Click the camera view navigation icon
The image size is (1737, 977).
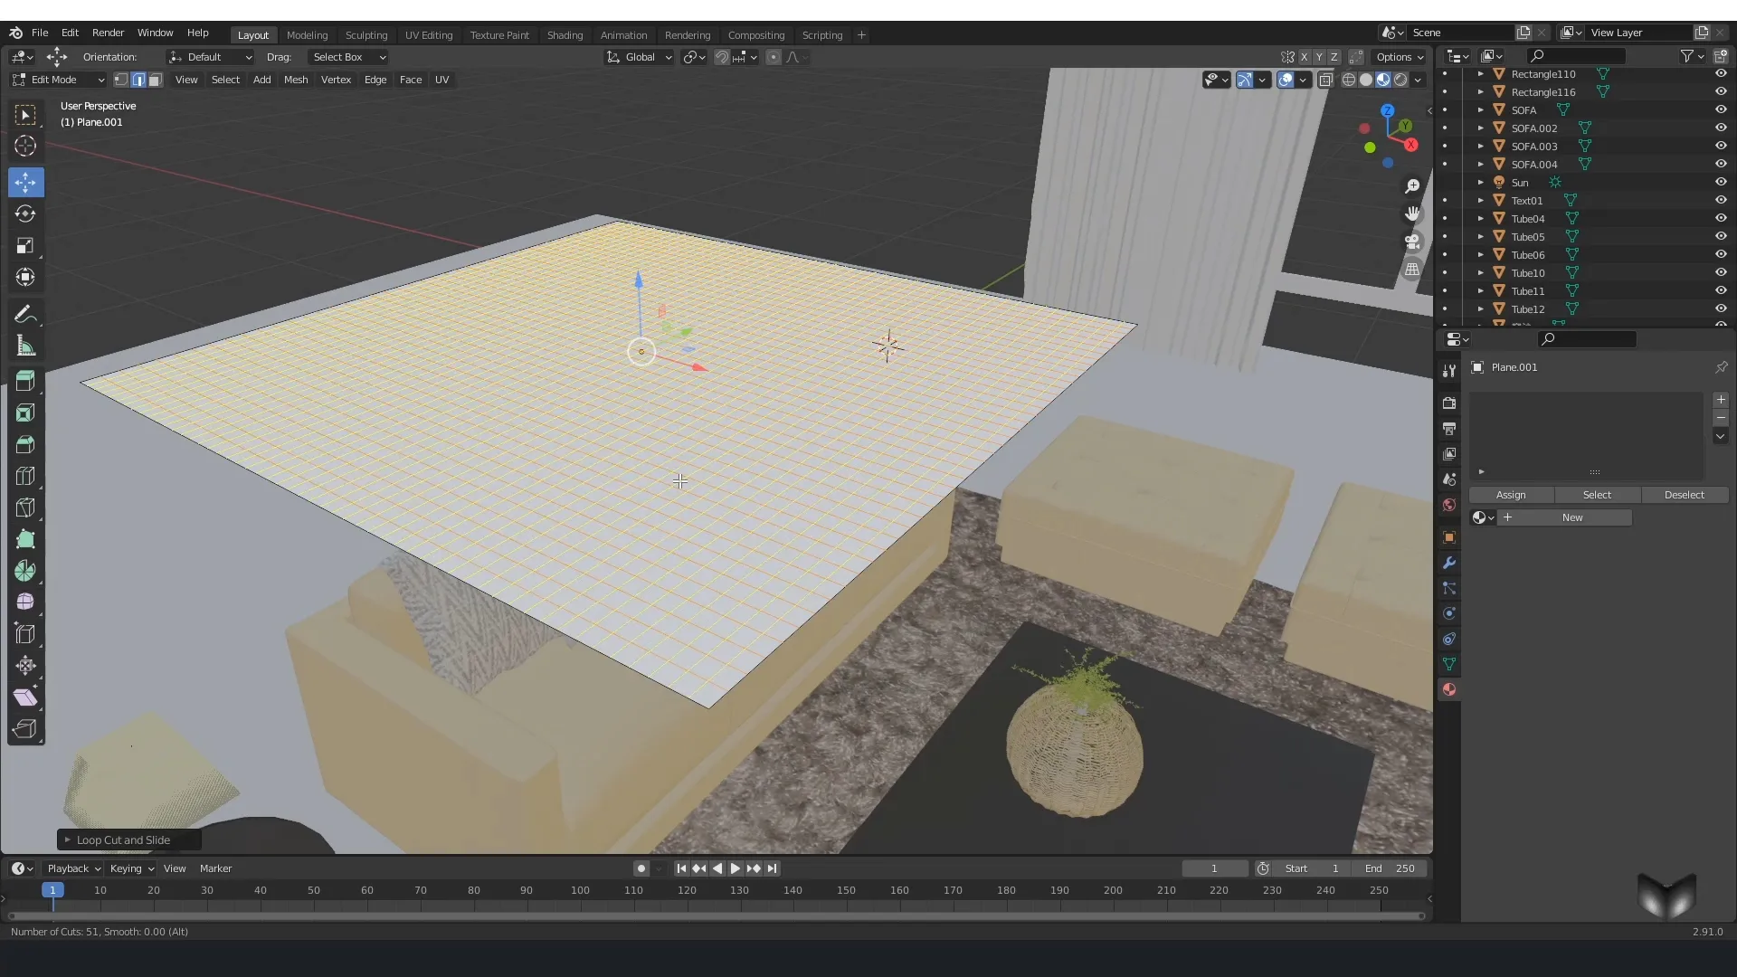pyautogui.click(x=1411, y=242)
